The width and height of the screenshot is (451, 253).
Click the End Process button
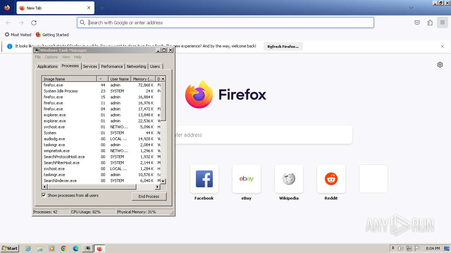[x=149, y=196]
